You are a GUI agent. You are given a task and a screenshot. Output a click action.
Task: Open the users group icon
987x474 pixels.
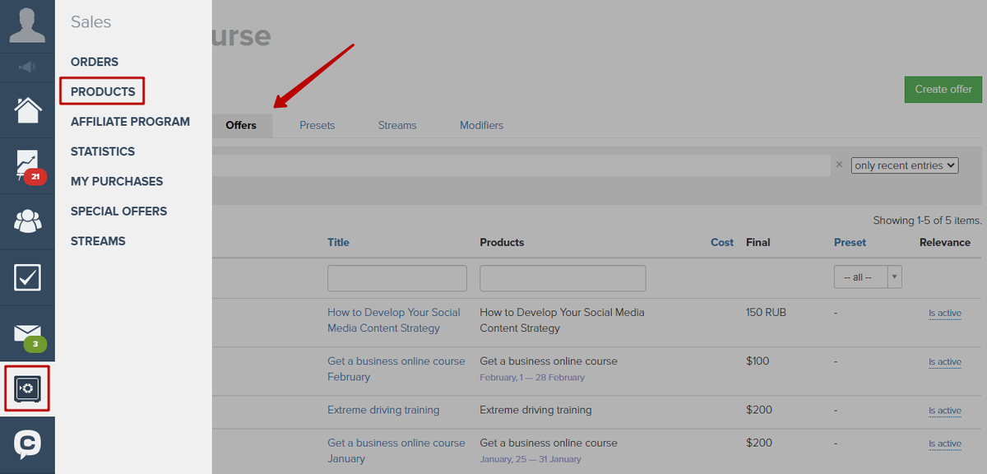pyautogui.click(x=27, y=221)
